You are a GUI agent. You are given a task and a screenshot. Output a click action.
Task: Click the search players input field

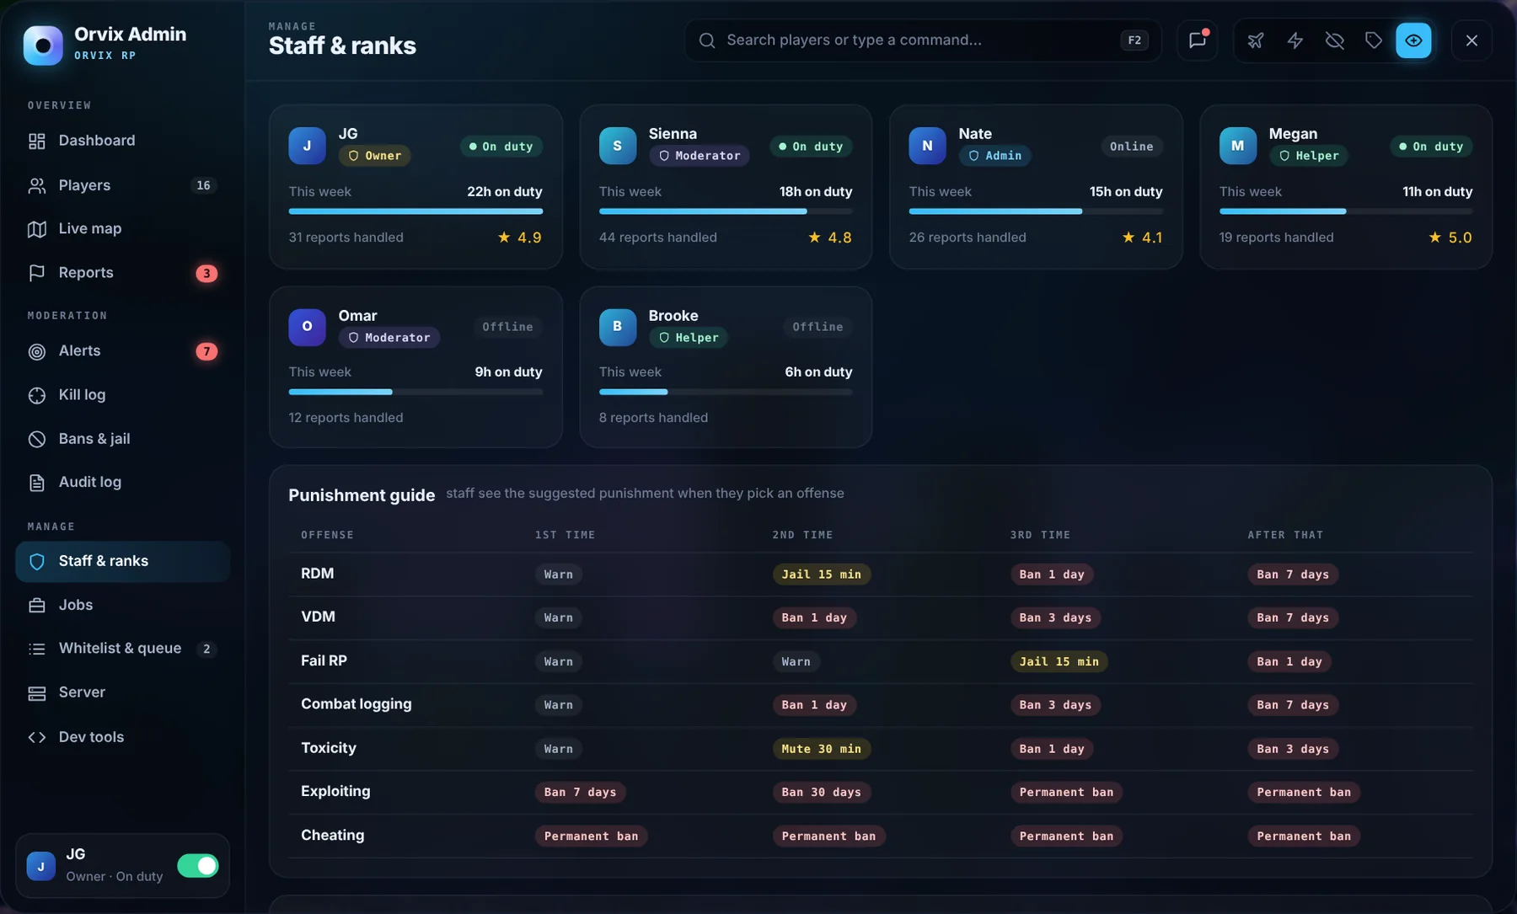click(923, 40)
